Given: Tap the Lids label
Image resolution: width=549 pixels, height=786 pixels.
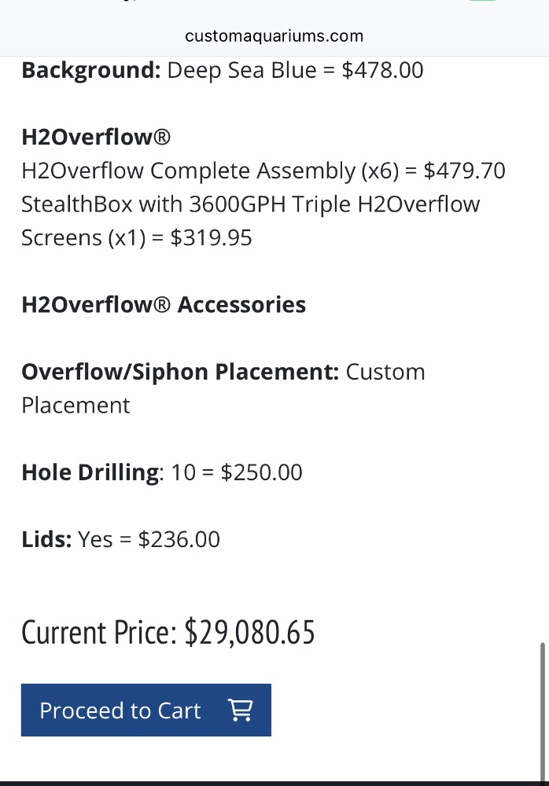Looking at the screenshot, I should tap(46, 540).
